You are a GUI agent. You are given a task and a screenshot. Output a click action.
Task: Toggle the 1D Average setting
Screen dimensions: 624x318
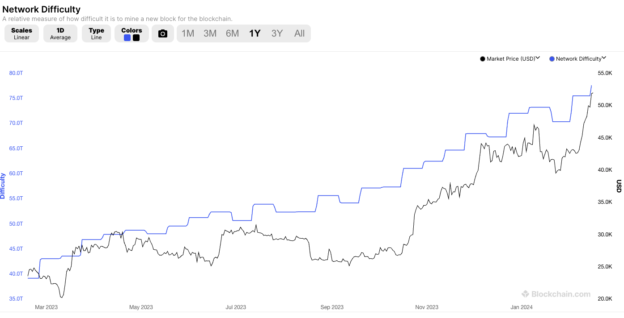pyautogui.click(x=60, y=33)
